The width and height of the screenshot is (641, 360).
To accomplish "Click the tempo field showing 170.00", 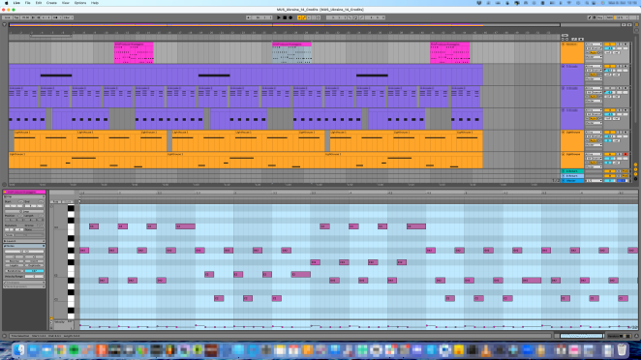I will (25, 17).
